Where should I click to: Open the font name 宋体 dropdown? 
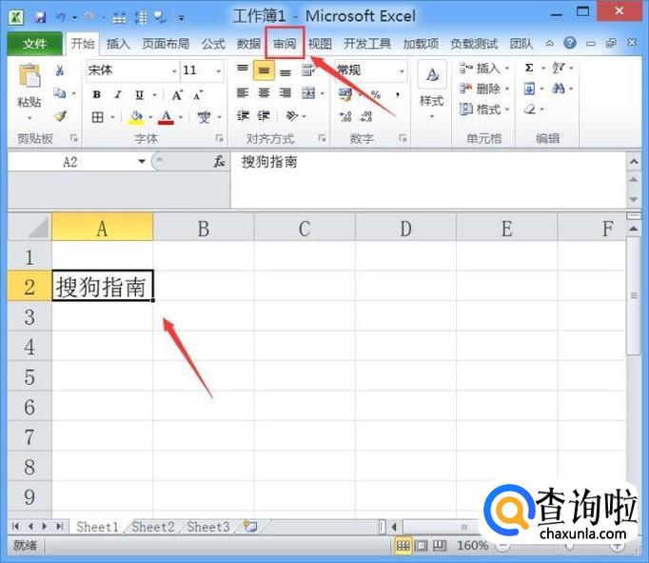coord(174,70)
